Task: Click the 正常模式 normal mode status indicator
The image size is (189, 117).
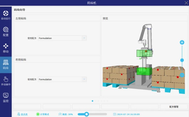Action: [x=38, y=114]
